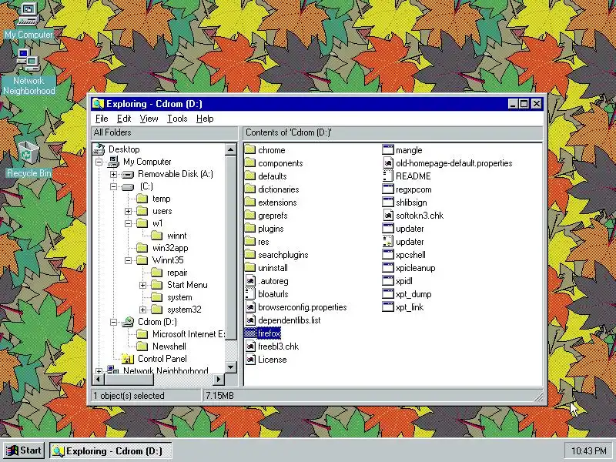
Task: Select the firefox application icon
Action: pos(250,333)
